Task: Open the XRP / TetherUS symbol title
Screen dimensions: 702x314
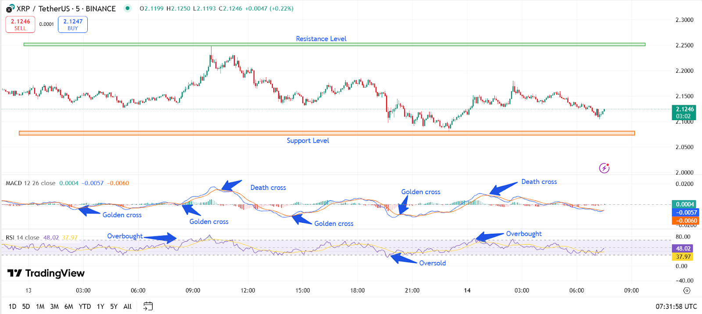Action: tap(66, 8)
